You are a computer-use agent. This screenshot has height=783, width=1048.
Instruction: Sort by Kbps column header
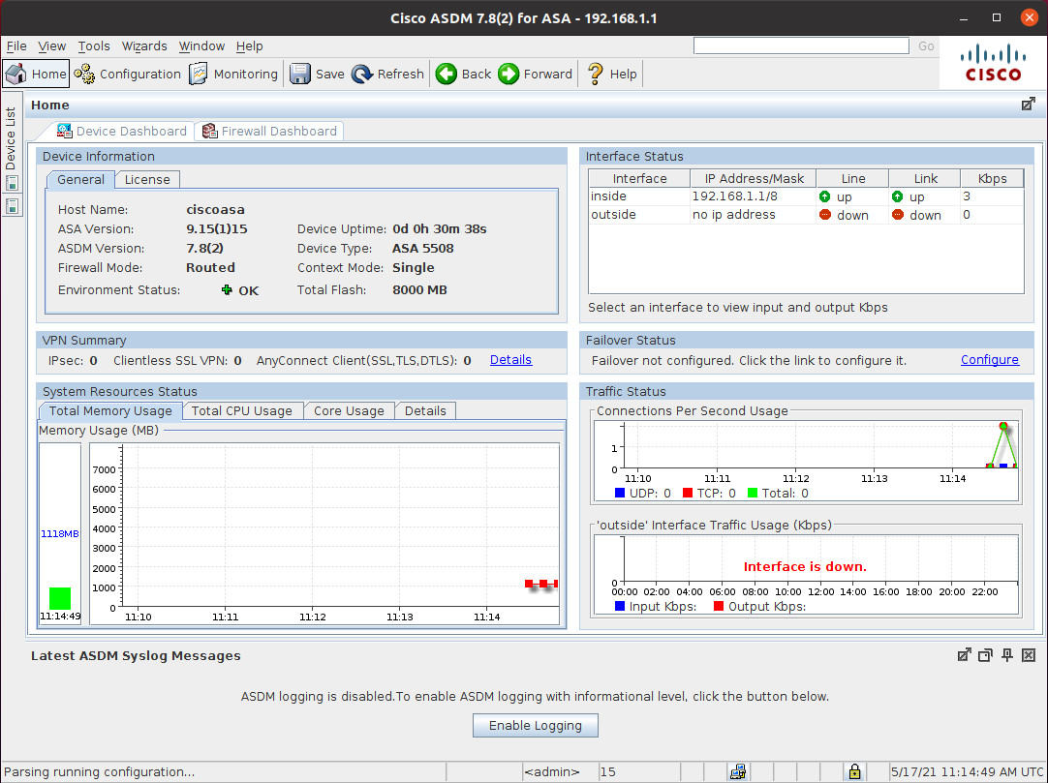[x=992, y=178]
